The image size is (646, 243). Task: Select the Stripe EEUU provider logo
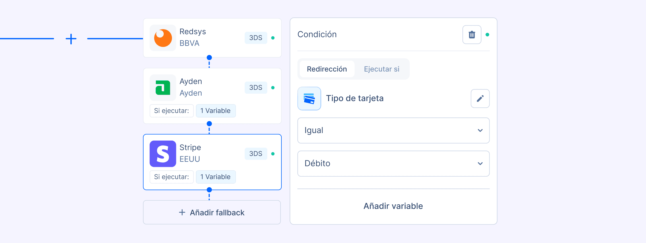tap(163, 154)
